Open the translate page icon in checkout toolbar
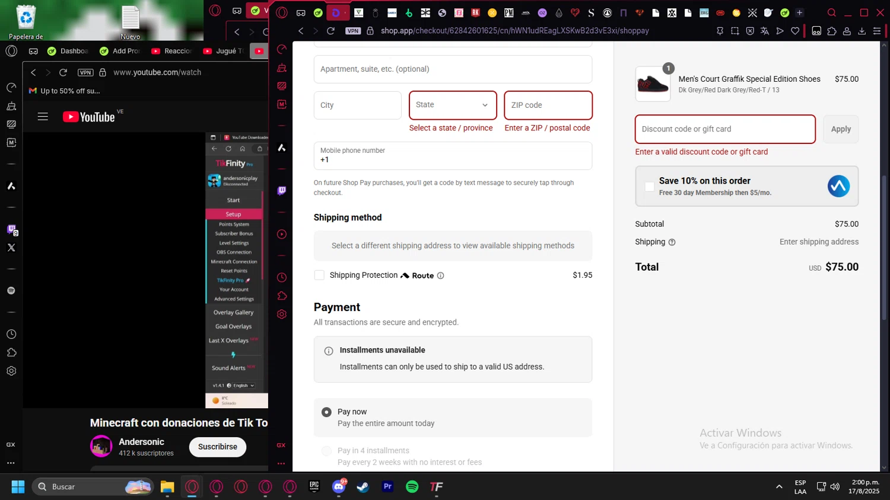 click(x=765, y=31)
